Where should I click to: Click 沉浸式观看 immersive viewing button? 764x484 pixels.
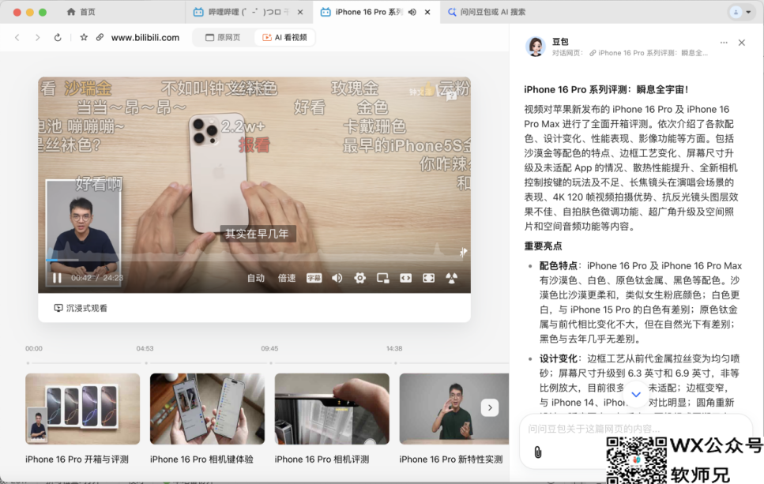[x=81, y=308]
